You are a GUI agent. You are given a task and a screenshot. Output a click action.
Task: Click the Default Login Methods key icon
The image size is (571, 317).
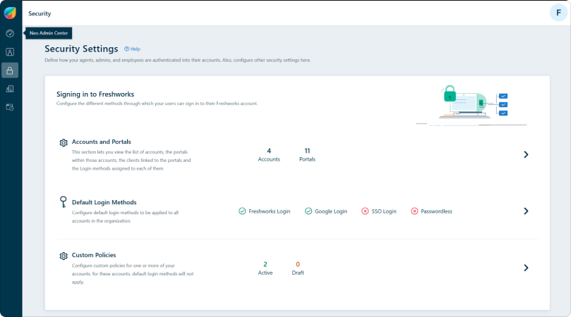point(63,201)
